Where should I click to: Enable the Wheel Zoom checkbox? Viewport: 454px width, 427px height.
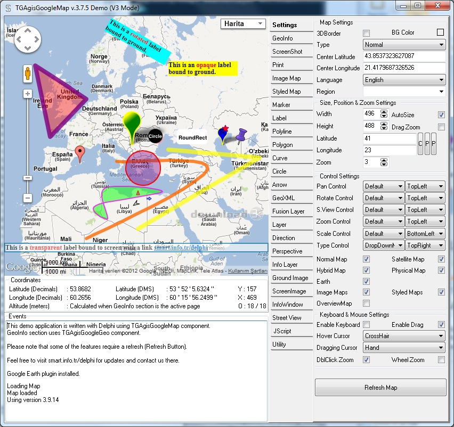tap(441, 359)
